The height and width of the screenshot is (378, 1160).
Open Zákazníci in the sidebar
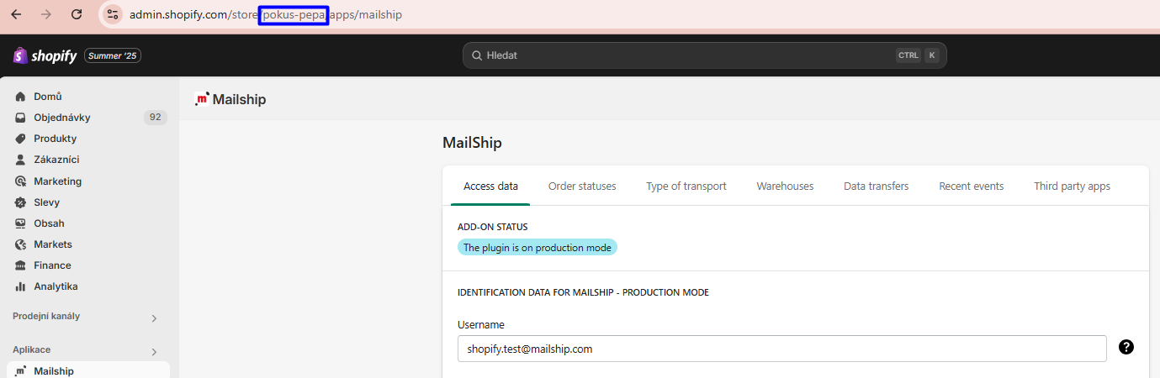click(x=56, y=160)
